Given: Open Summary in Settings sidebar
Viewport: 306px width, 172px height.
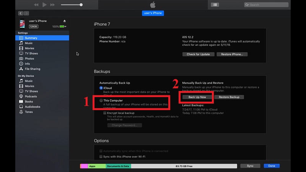Looking at the screenshot, I should tap(42, 38).
